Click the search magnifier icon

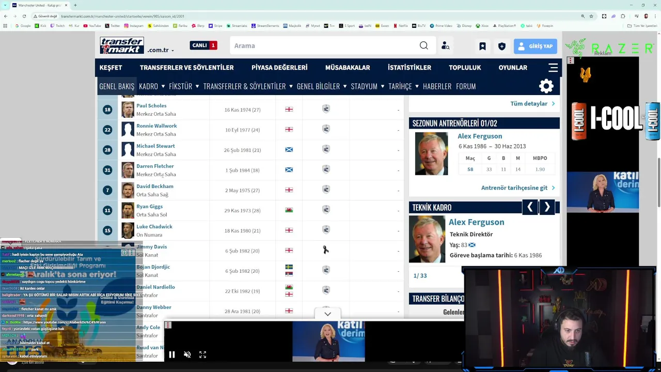[x=423, y=45]
